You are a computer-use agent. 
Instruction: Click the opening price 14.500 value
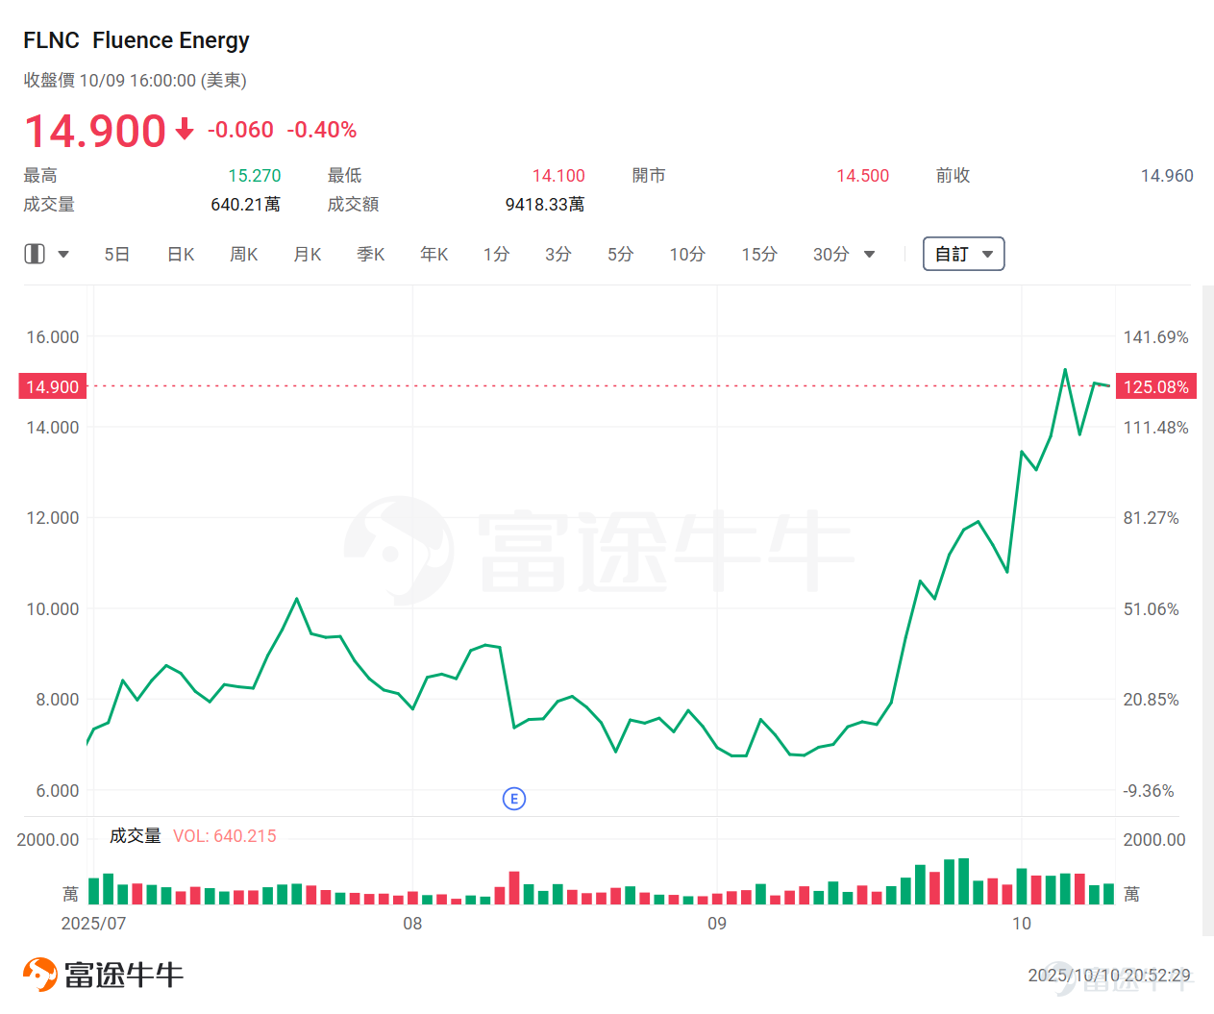coord(863,176)
